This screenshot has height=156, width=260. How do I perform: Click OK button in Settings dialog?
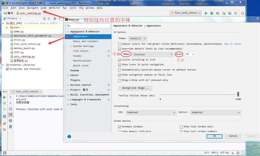pos(214,136)
